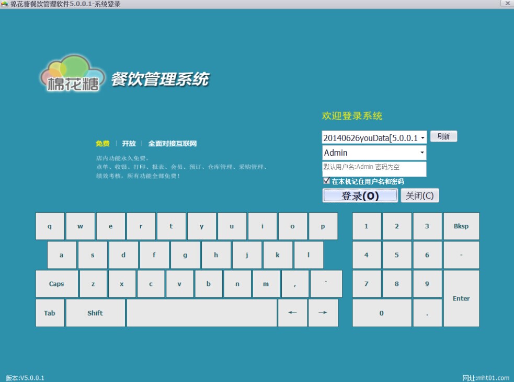
Task: Toggle the remember username and password checkbox
Action: click(326, 181)
